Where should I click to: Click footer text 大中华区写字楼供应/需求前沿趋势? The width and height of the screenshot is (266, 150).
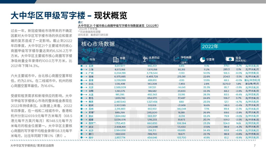[33, 145]
